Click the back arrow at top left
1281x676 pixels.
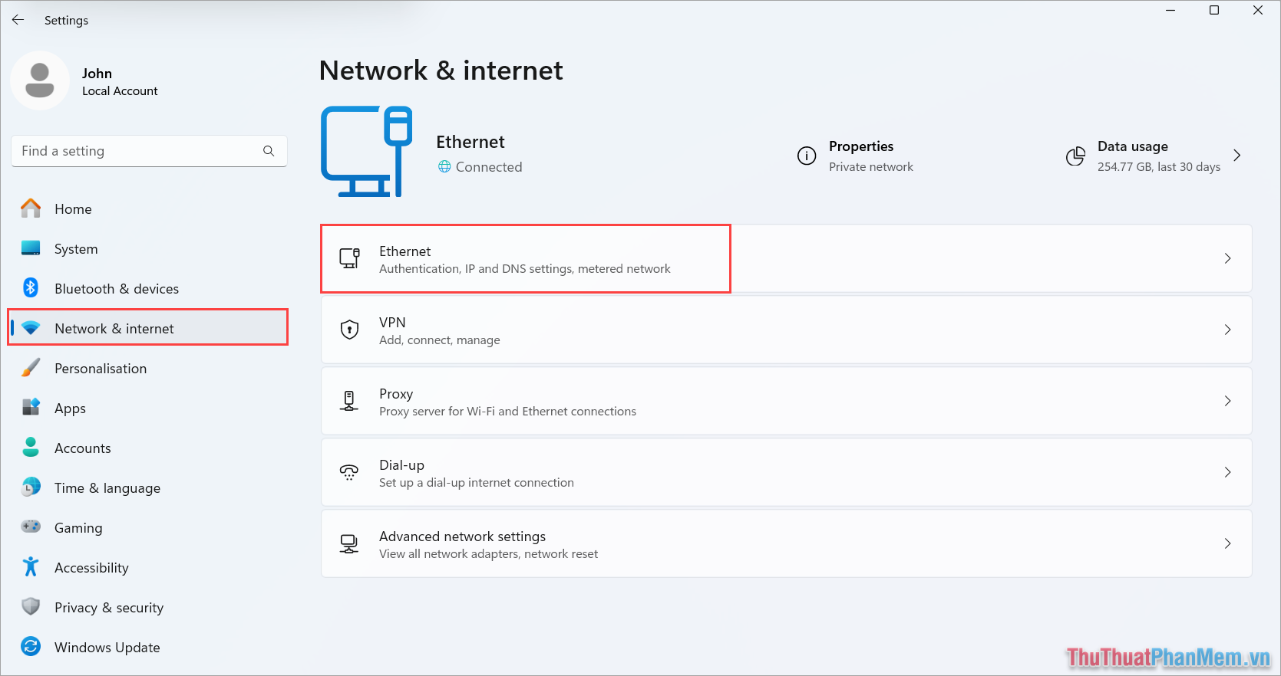coord(18,20)
